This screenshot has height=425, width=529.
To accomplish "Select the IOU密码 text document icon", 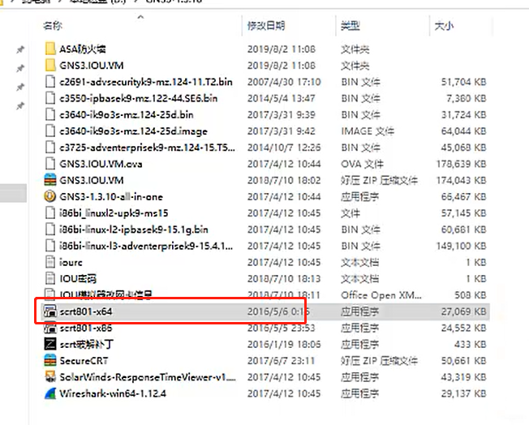I will tap(50, 279).
